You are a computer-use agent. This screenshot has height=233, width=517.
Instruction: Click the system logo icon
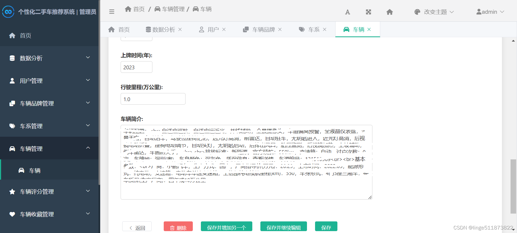click(8, 12)
